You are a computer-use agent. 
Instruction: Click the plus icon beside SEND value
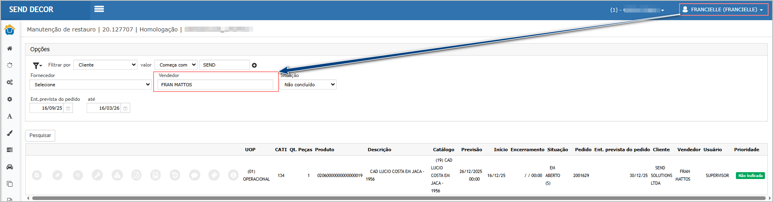254,65
